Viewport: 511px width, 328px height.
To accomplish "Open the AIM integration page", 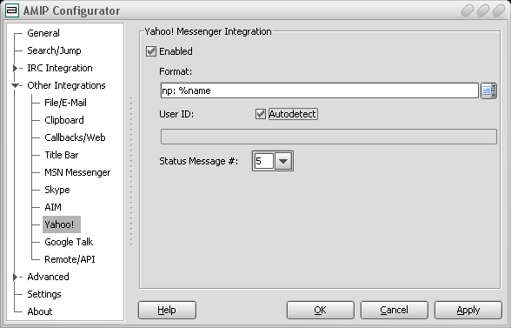I will 53,207.
